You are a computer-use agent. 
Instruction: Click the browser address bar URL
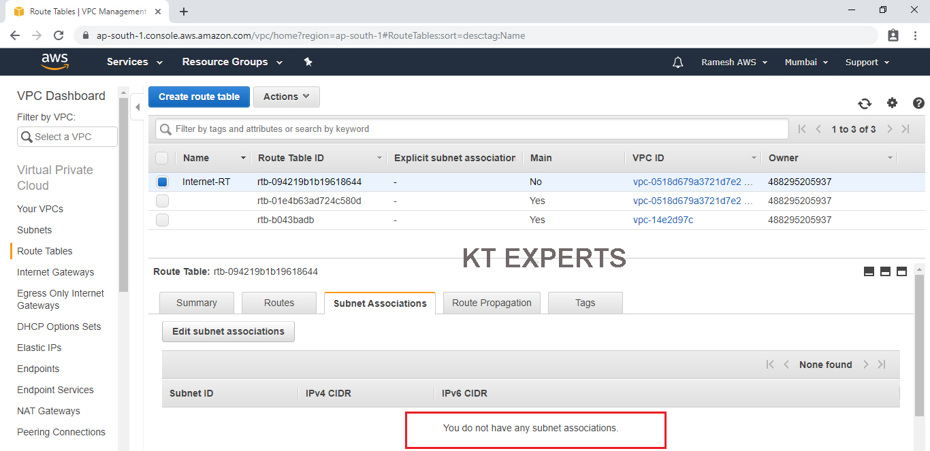[310, 35]
